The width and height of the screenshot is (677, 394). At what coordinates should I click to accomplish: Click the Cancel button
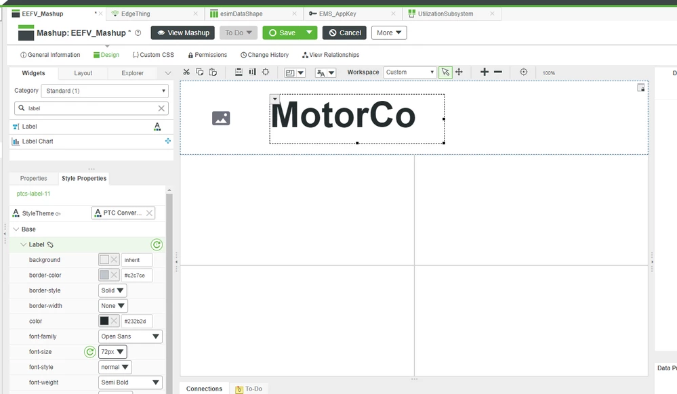(344, 32)
